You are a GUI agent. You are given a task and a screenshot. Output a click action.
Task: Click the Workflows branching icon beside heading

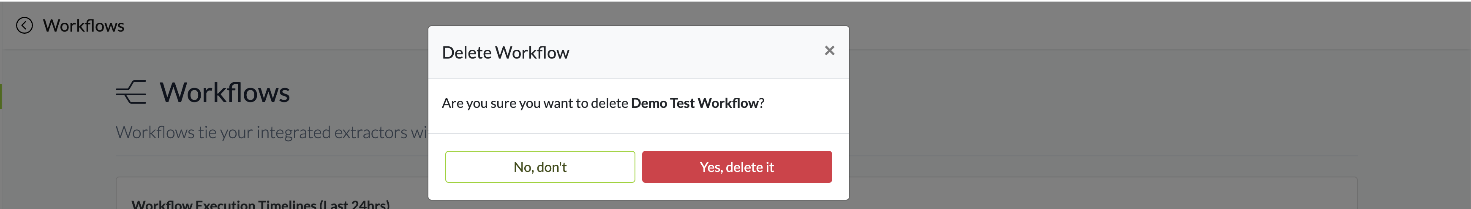131,92
